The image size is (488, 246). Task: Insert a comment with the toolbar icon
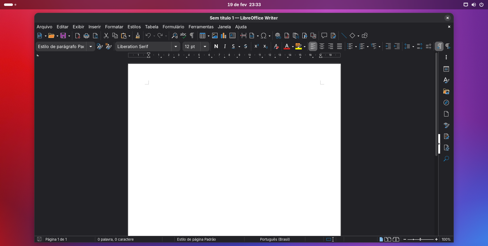324,36
